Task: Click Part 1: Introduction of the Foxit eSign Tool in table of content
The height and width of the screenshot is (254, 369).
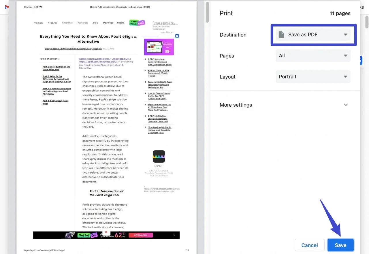Action: 57,68
